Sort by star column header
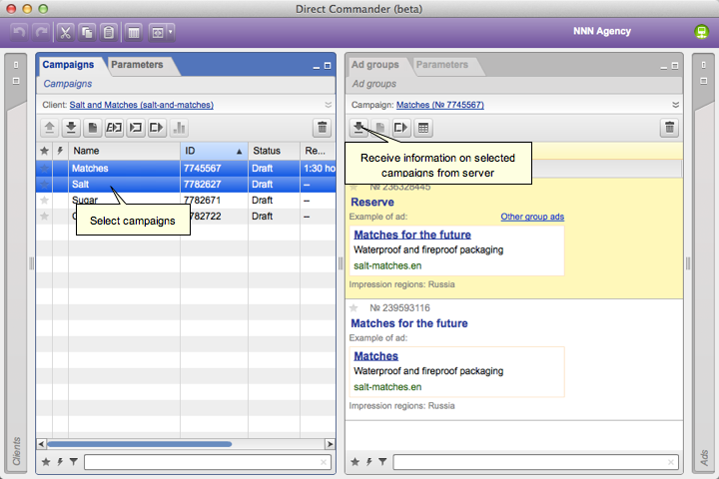The width and height of the screenshot is (719, 479). tap(44, 151)
